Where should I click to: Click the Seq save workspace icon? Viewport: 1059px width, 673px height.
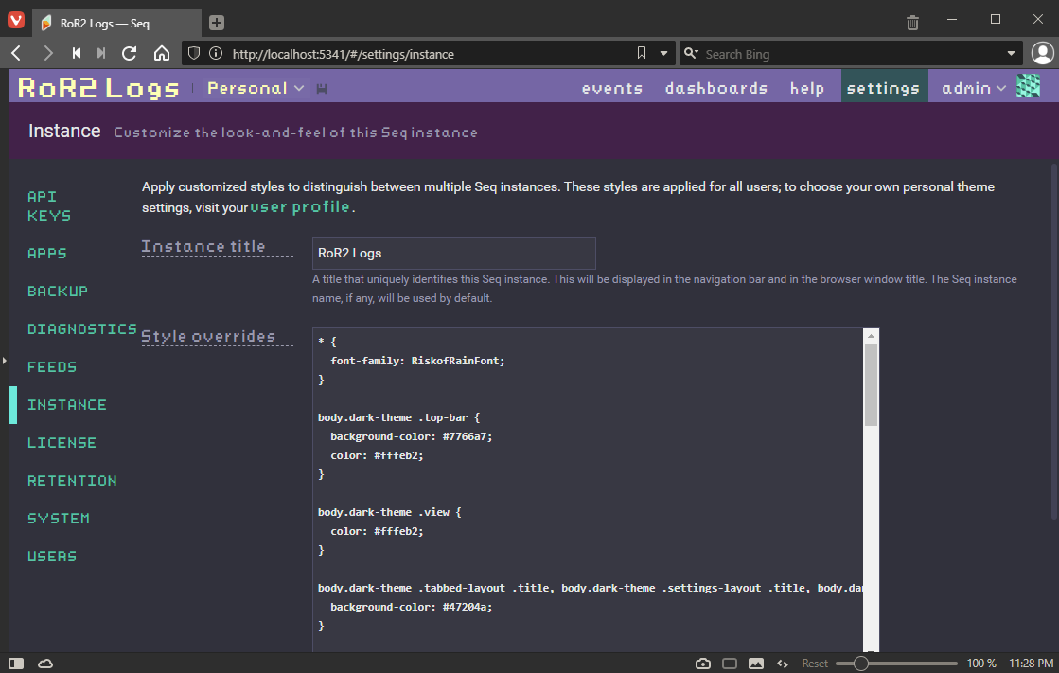[x=322, y=89]
